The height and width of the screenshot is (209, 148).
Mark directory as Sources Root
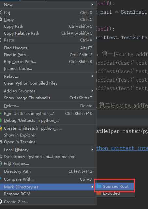(115, 186)
